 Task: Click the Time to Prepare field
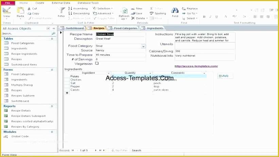[x=121, y=55]
